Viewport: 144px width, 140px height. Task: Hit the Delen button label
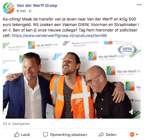[111, 135]
